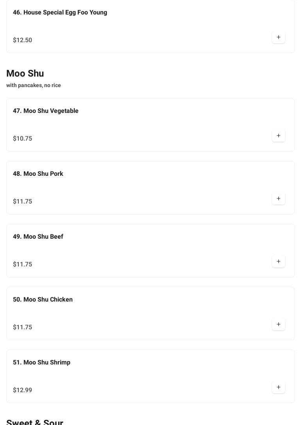This screenshot has width=301, height=425.
Task: Select the 48. Moo Shu Pork title
Action: (x=38, y=174)
